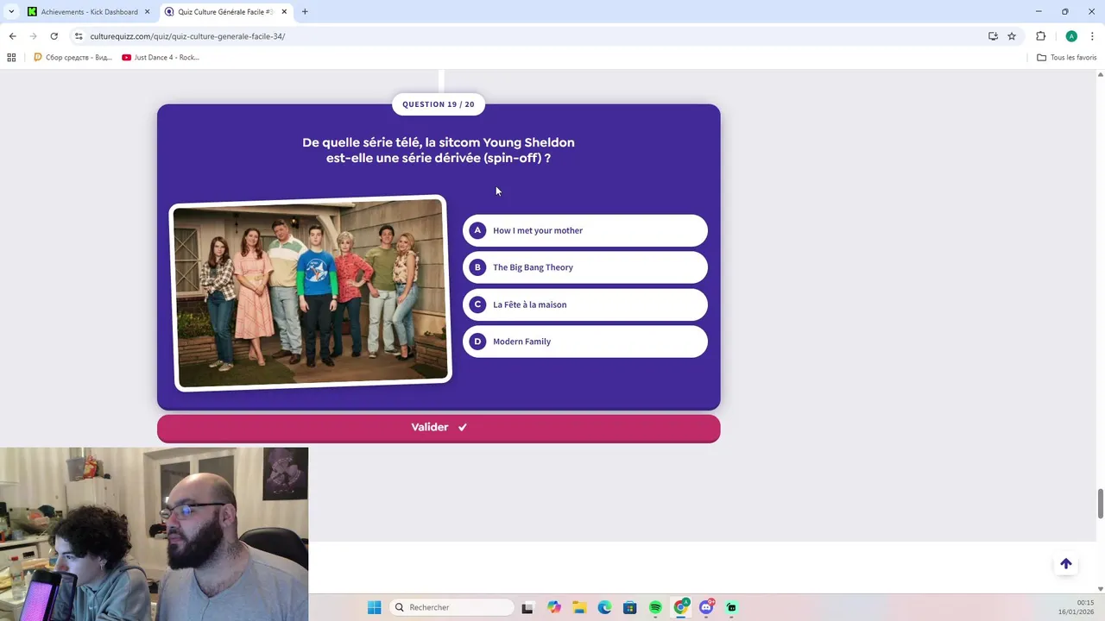This screenshot has width=1105, height=621.
Task: Go forward to the next page
Action: coord(33,36)
